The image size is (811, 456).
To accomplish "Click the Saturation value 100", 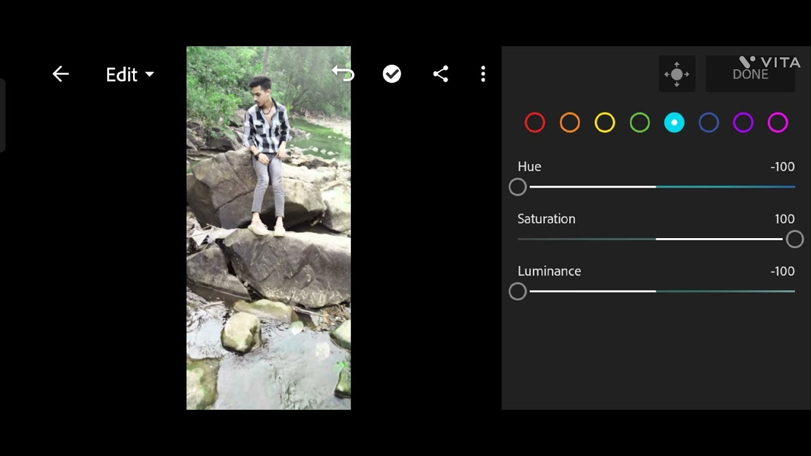I will coord(784,219).
